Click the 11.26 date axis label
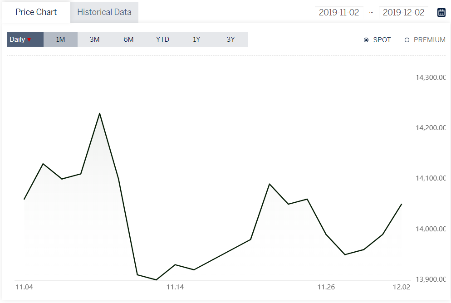This screenshot has height=303, width=451. [x=326, y=287]
